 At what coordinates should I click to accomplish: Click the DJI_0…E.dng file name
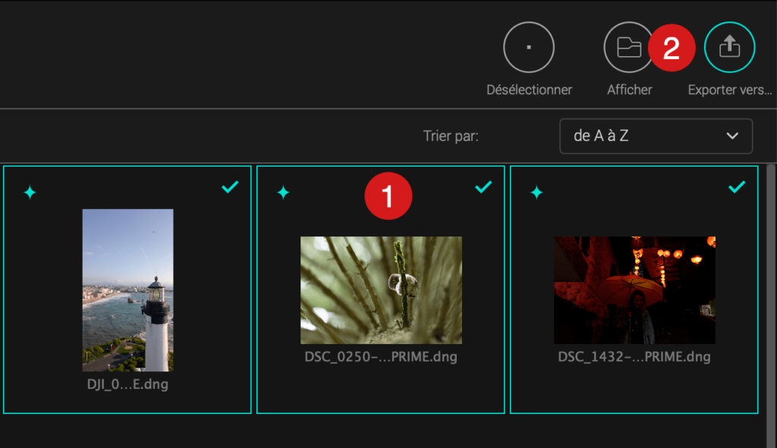coord(127,384)
